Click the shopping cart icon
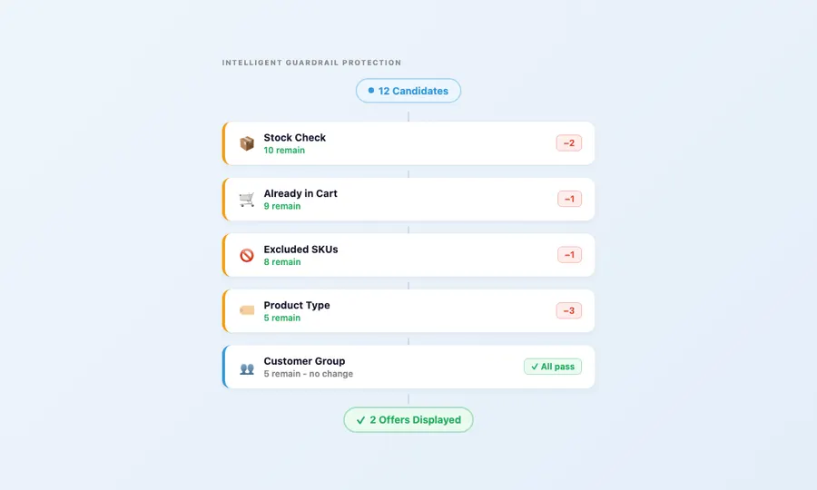The width and height of the screenshot is (817, 490). click(246, 199)
